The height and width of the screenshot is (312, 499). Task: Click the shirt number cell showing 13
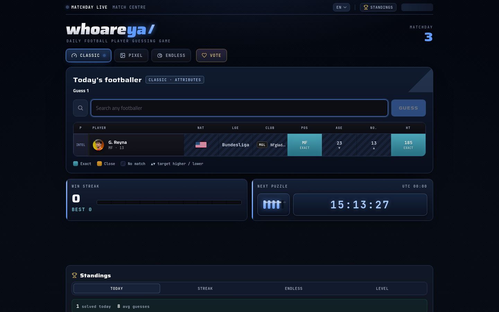374,145
